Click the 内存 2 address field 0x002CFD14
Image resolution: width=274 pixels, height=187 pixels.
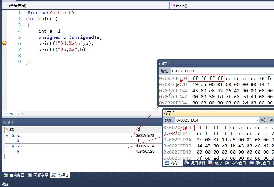[217, 120]
